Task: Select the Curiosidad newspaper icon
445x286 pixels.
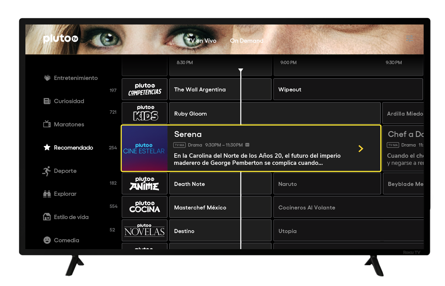Action: click(x=47, y=101)
